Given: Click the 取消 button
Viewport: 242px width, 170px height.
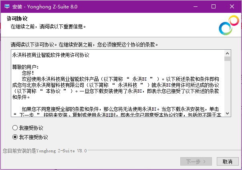Looking at the screenshot, I should pyautogui.click(x=228, y=162).
